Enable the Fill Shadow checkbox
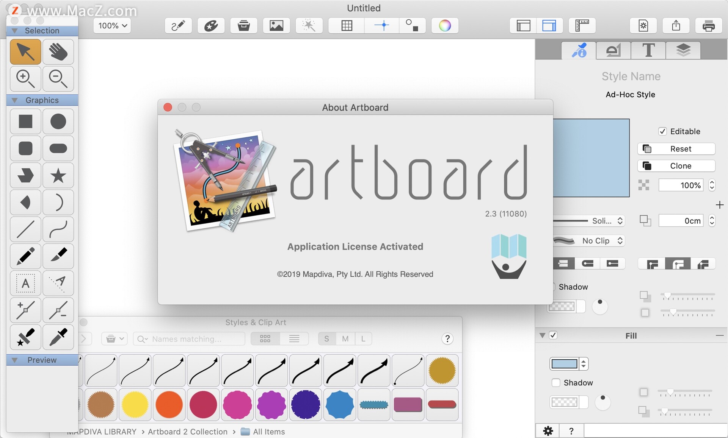Viewport: 728px width, 438px height. click(556, 383)
